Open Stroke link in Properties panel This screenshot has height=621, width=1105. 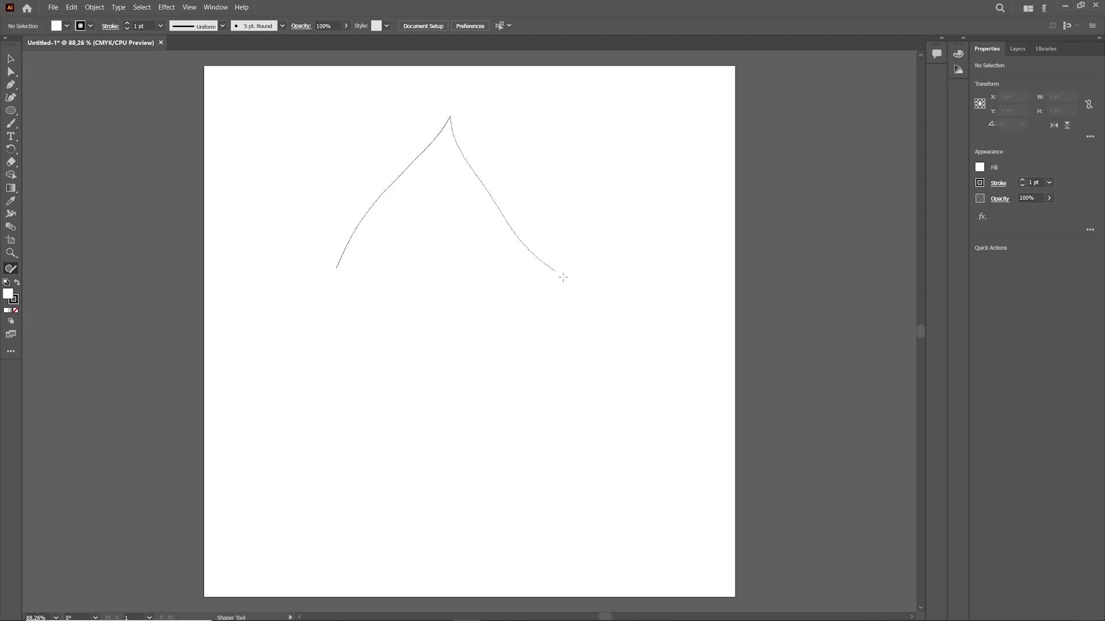click(998, 183)
